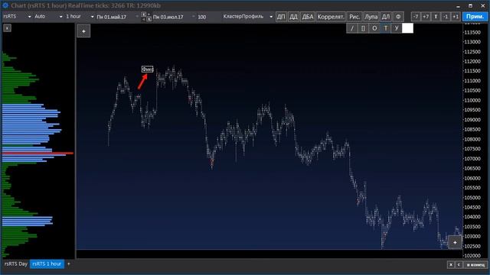Click the upper K date-sync icon
The height and width of the screenshot is (275, 490).
[144, 15]
